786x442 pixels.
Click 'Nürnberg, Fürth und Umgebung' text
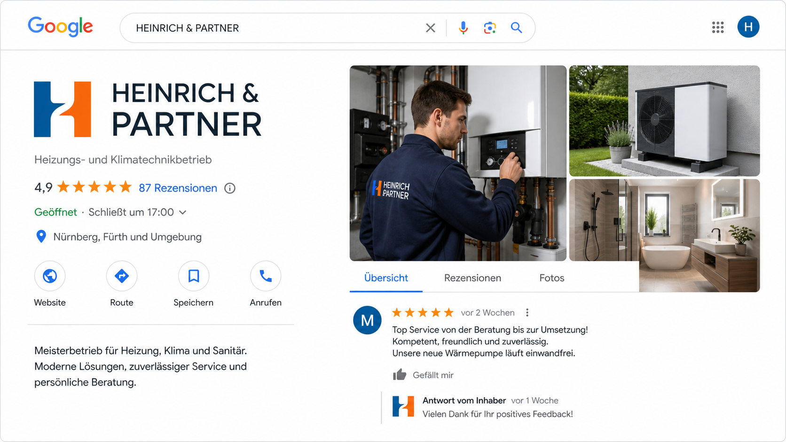click(127, 237)
